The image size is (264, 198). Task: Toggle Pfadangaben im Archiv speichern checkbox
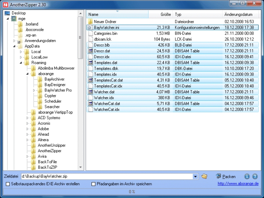(93, 184)
